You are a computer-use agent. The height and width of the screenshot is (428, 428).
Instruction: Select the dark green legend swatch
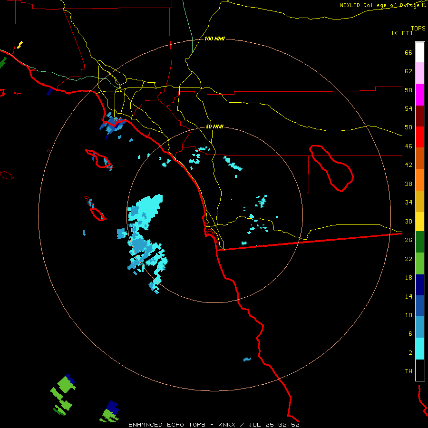[x=420, y=242]
